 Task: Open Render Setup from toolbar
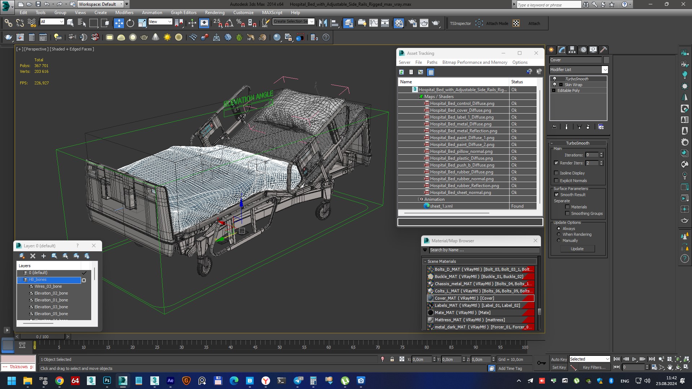413,23
